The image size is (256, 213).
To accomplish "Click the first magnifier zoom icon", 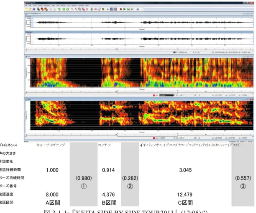I will 72,9.
